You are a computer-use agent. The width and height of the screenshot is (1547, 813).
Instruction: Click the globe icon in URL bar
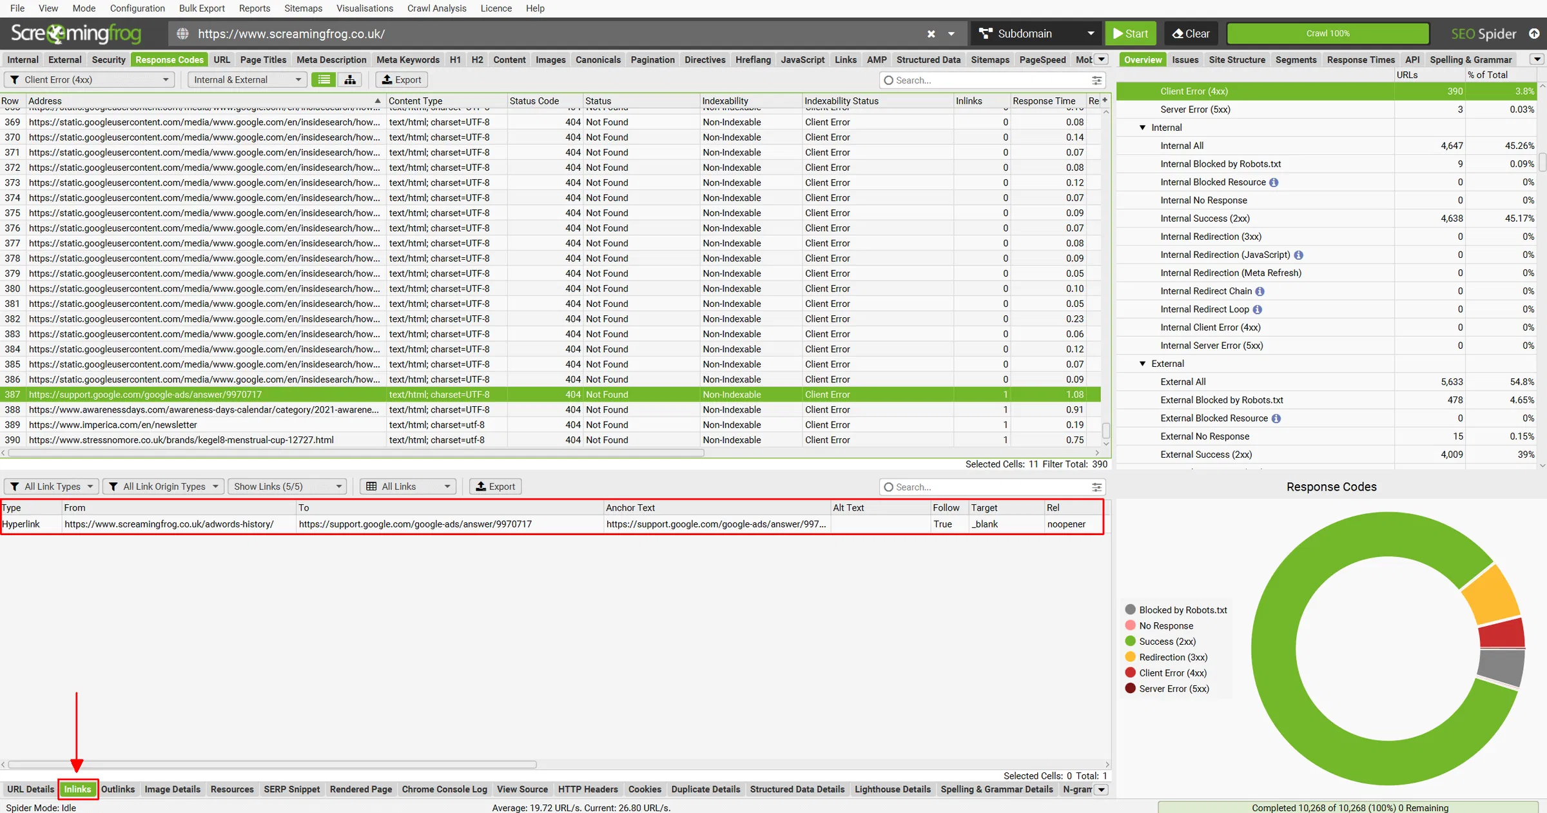183,34
